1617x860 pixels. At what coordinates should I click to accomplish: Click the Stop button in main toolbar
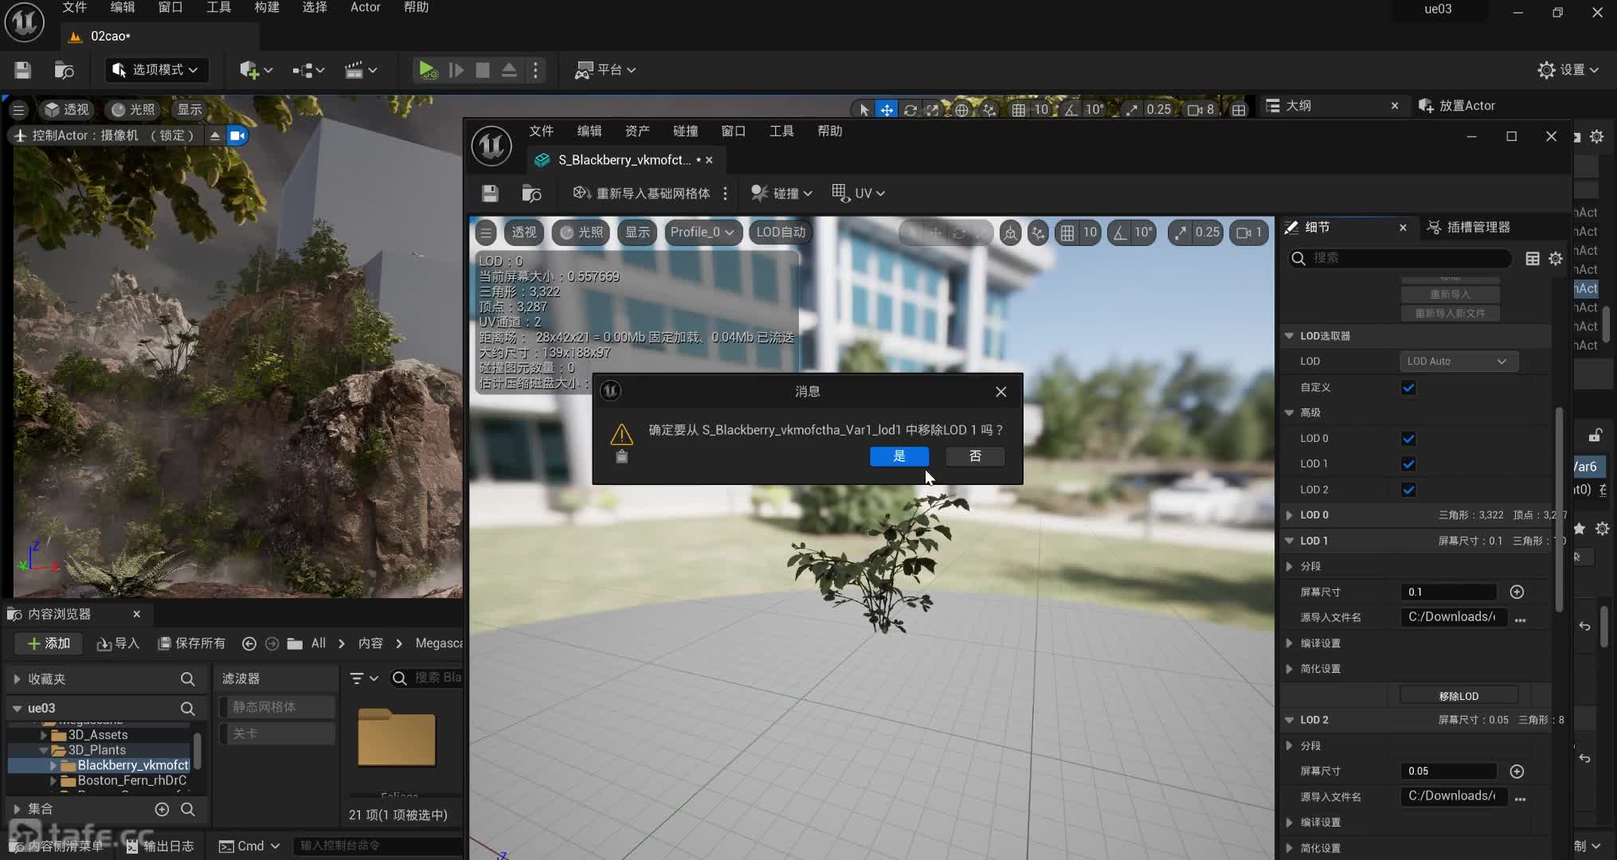[482, 70]
